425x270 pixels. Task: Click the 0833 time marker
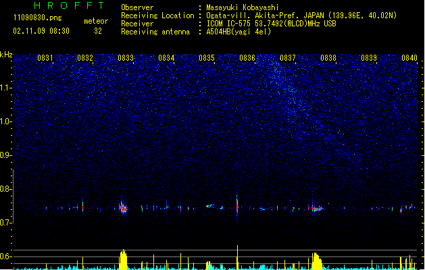(x=126, y=58)
